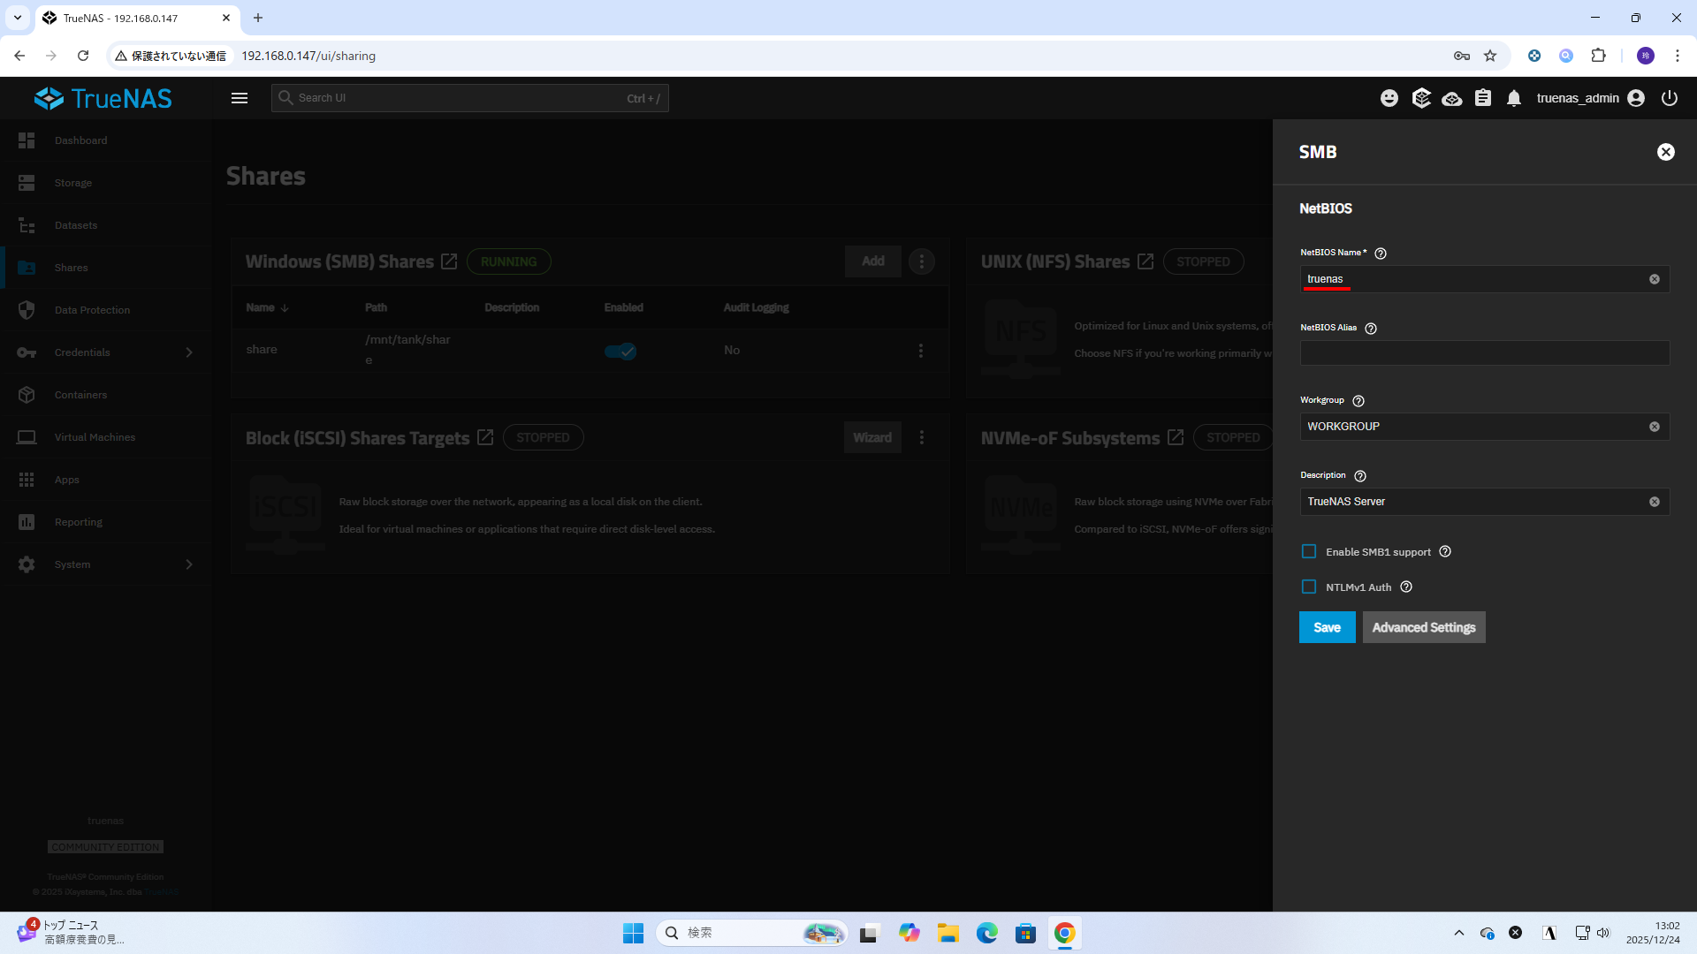The width and height of the screenshot is (1697, 954).
Task: Open the Jobs clipboard icon
Action: point(1483,98)
